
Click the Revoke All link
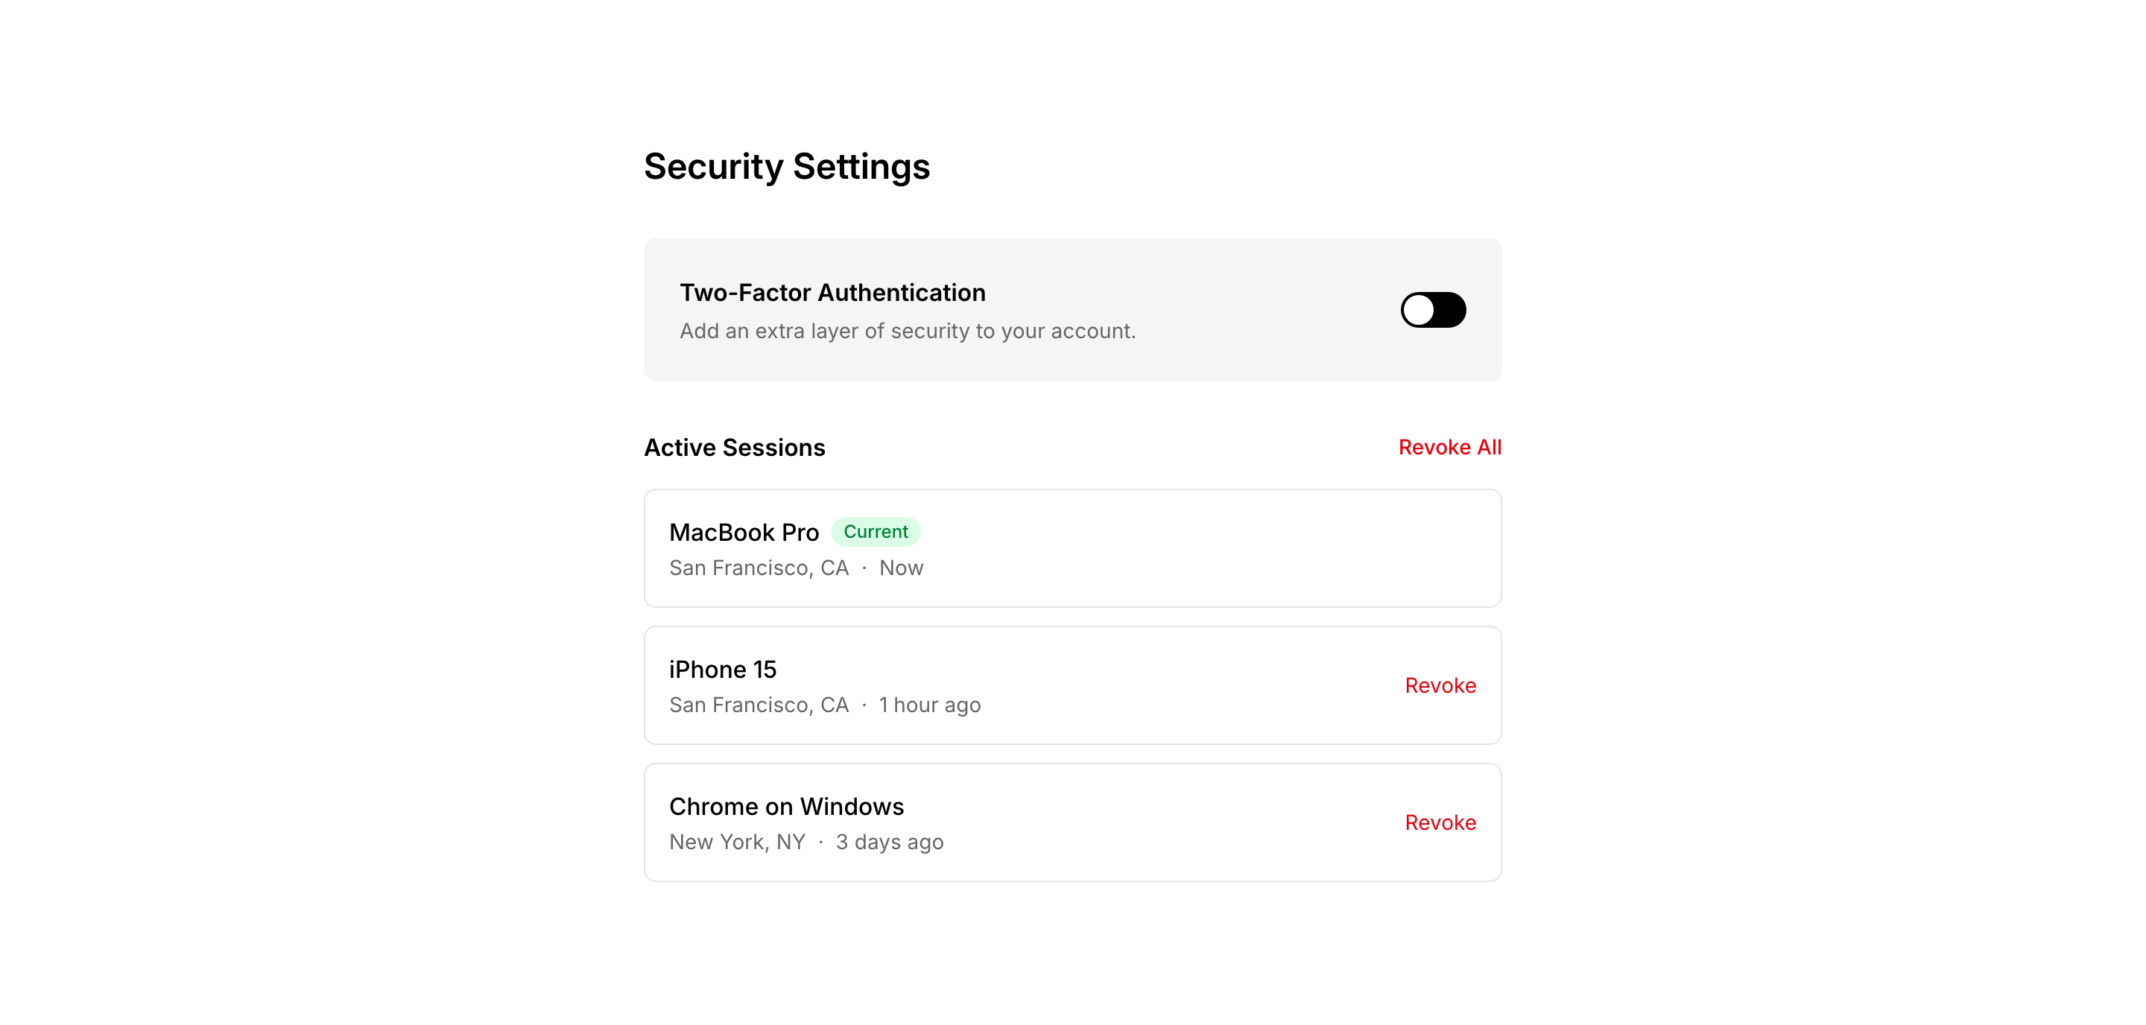[x=1449, y=447]
